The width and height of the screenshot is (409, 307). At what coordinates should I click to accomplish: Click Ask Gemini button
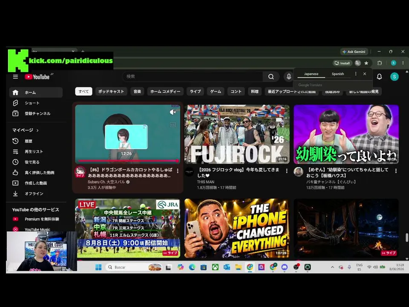354,52
